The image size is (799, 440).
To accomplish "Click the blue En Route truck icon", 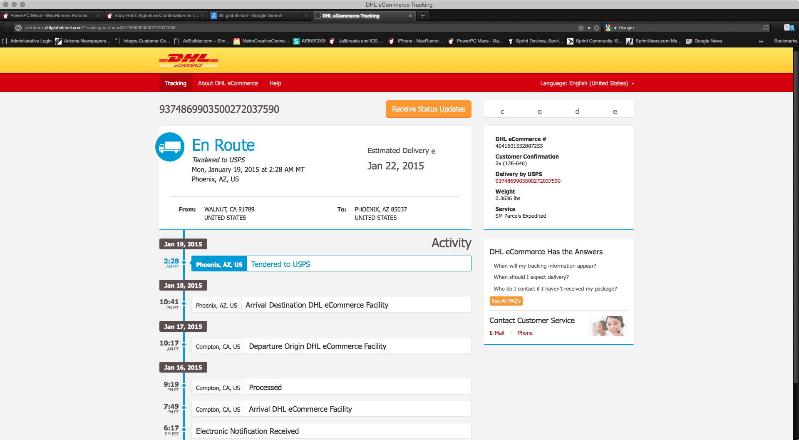I will coord(169,147).
